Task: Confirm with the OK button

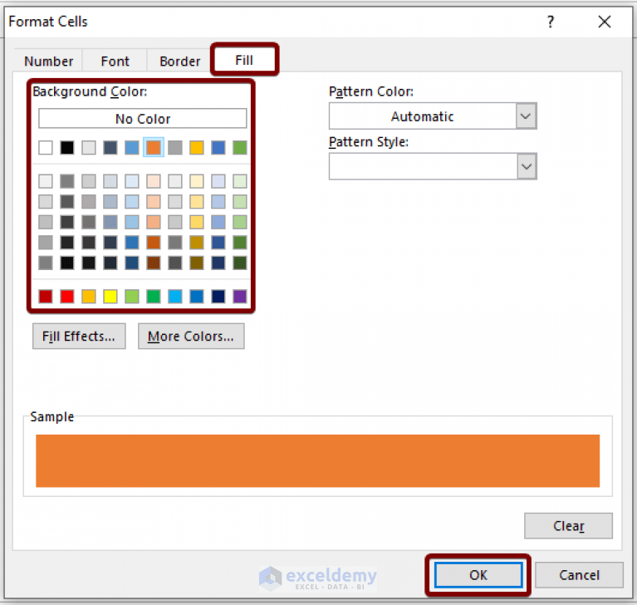Action: coord(478,575)
